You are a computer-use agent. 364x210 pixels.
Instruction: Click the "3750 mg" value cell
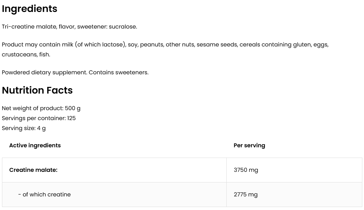(x=246, y=170)
